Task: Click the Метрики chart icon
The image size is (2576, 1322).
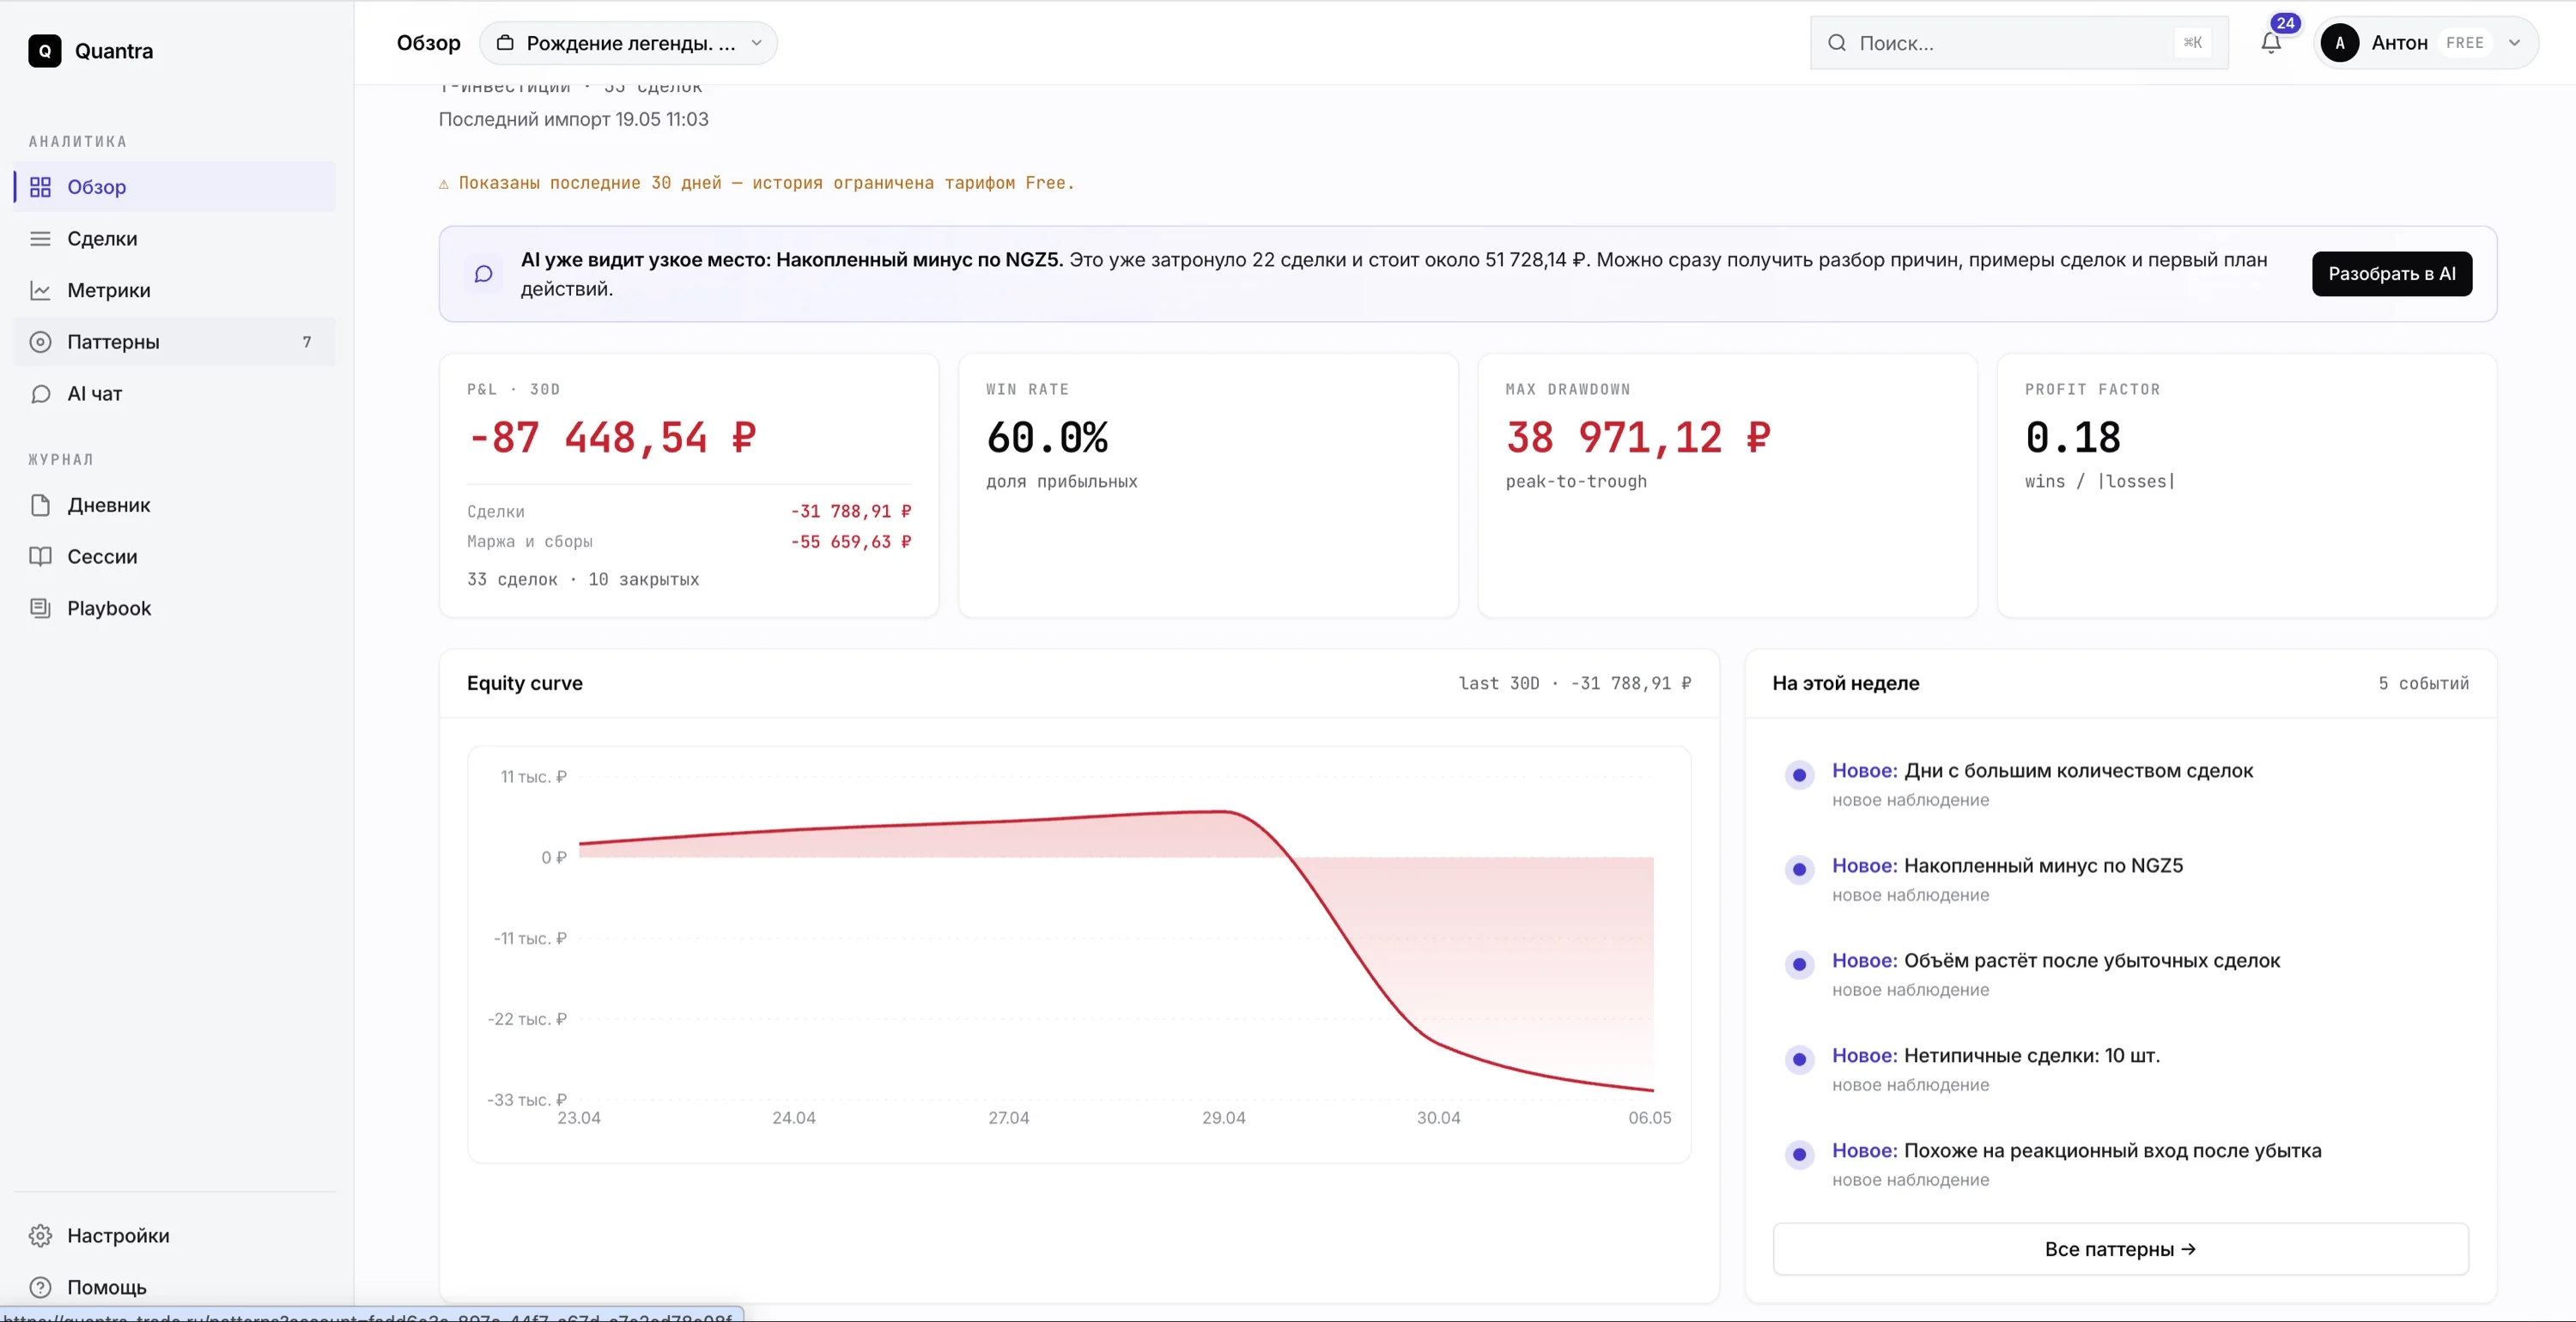Action: coord(40,290)
